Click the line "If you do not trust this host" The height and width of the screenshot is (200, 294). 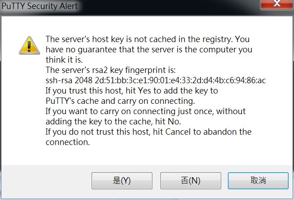click(148, 132)
